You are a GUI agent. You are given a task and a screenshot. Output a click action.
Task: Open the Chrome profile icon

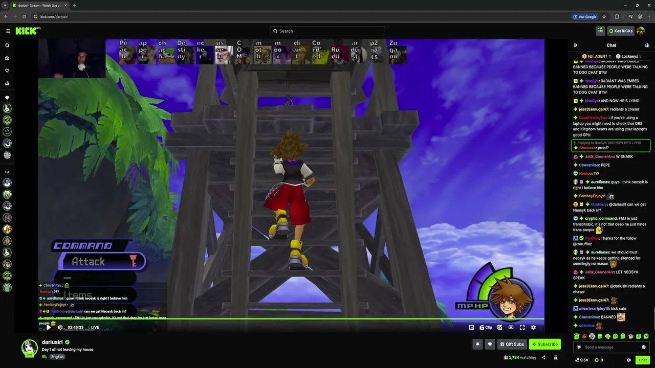tap(640, 17)
